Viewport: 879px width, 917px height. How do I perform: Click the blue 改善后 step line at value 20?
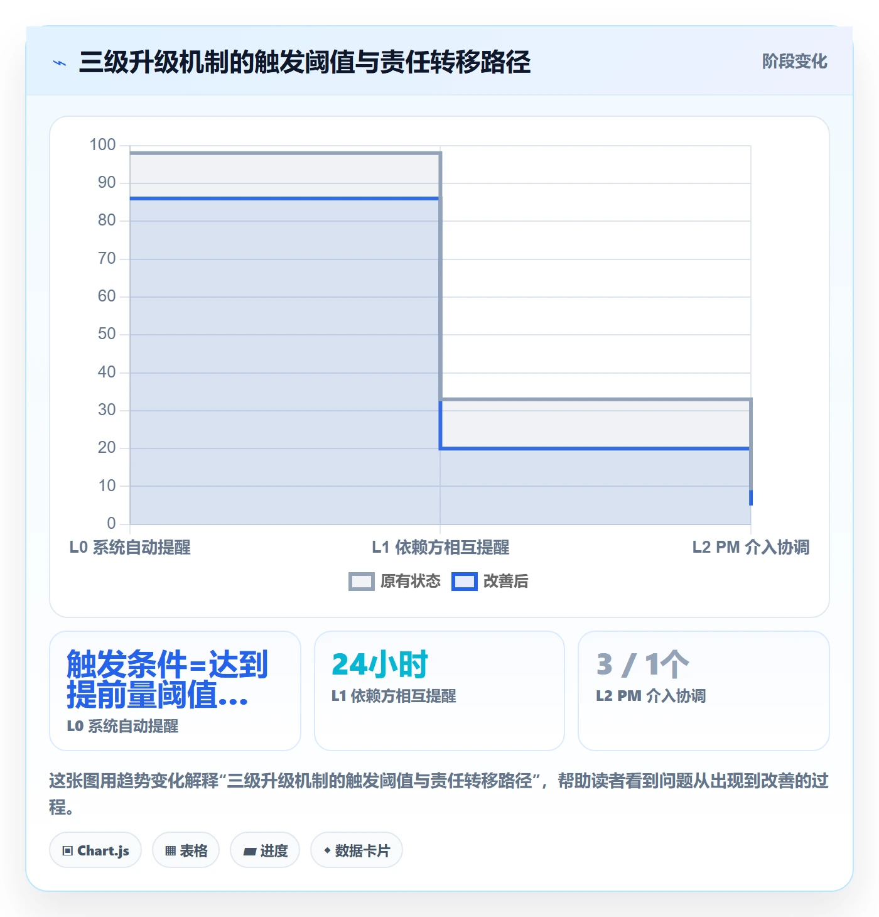(x=595, y=448)
